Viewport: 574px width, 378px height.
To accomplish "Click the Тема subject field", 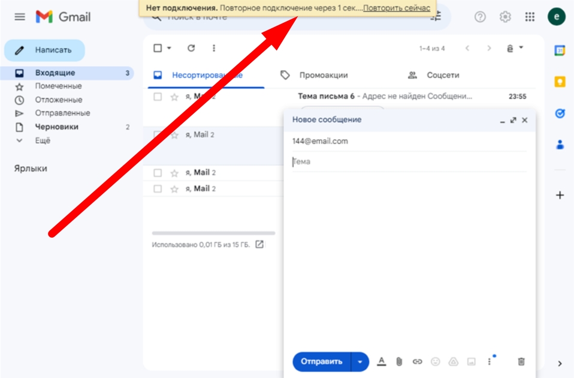I will [x=409, y=161].
